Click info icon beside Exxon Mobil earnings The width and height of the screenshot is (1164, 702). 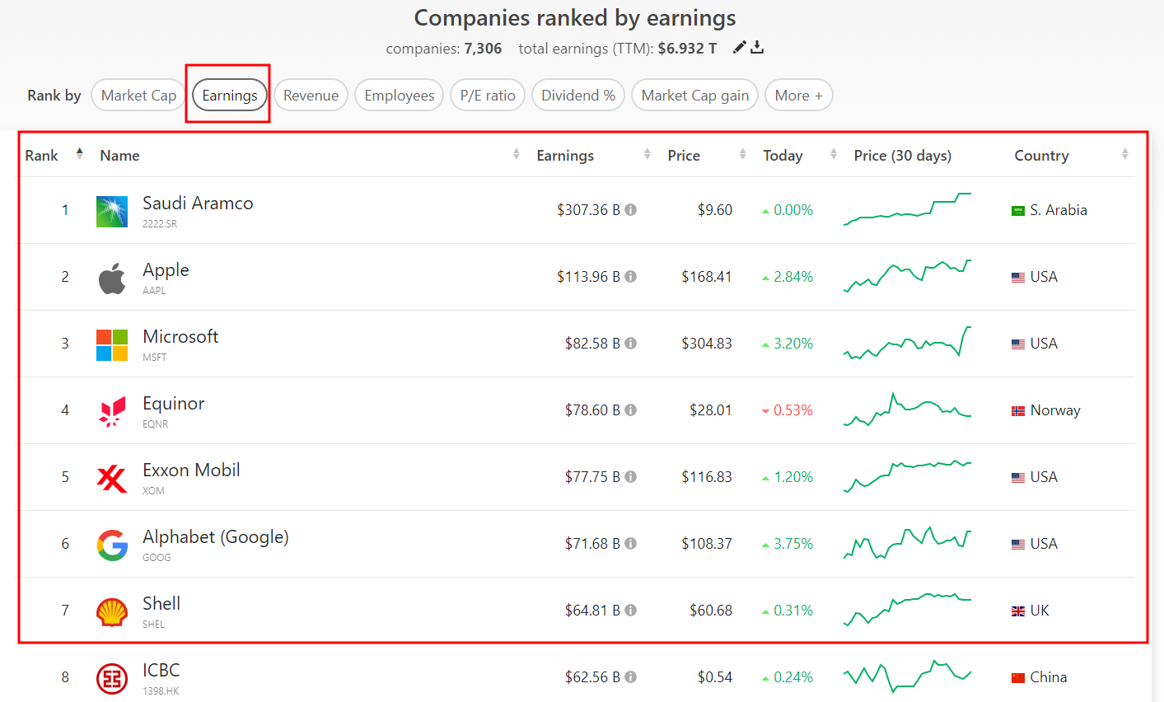(631, 477)
